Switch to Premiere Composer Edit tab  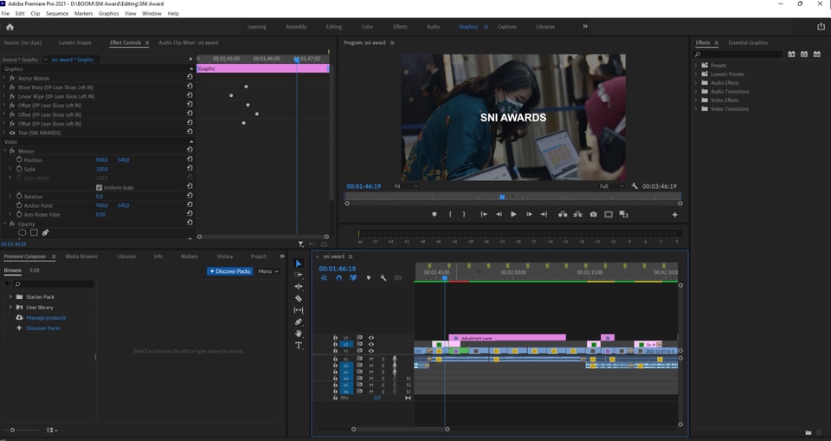[35, 270]
